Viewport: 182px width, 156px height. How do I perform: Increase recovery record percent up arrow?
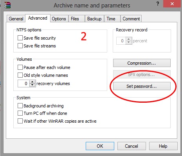129,39
